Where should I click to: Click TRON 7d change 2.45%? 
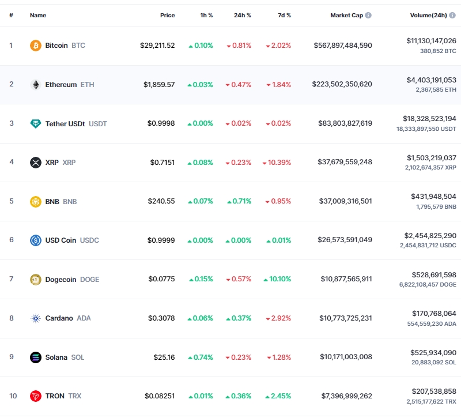click(x=278, y=396)
